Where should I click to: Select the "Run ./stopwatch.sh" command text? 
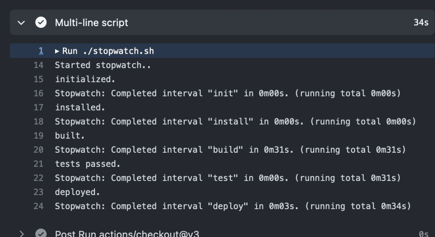coord(108,51)
